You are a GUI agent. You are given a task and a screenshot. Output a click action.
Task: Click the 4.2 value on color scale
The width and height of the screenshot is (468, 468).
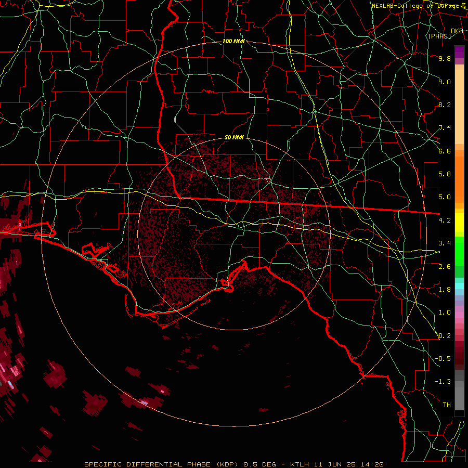coord(445,220)
